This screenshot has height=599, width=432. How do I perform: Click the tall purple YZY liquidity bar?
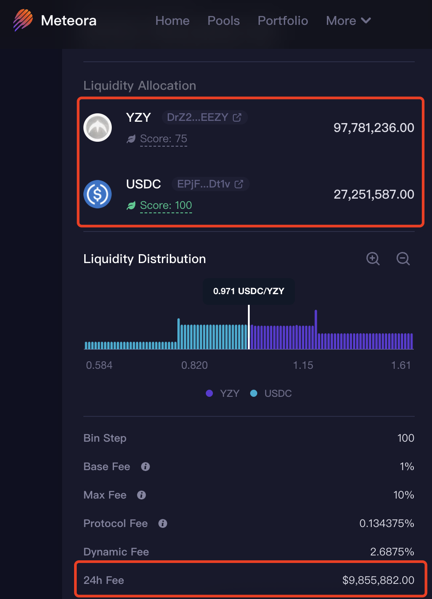coord(316,329)
